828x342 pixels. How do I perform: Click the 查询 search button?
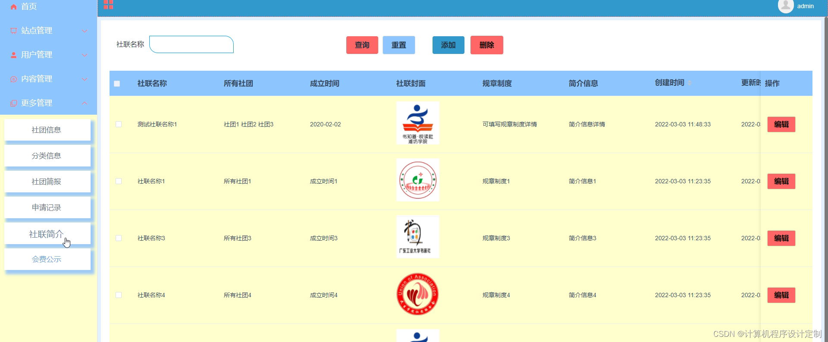[362, 45]
